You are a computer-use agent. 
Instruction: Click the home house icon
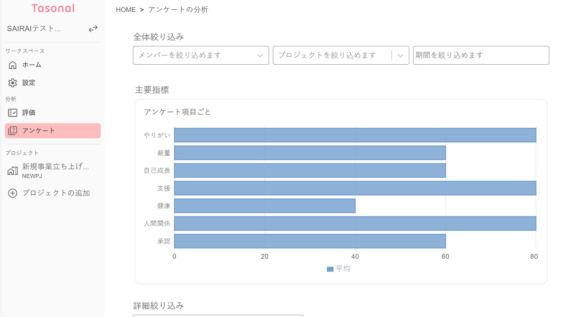pos(13,65)
